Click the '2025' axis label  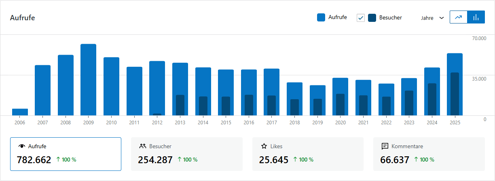tap(455, 122)
